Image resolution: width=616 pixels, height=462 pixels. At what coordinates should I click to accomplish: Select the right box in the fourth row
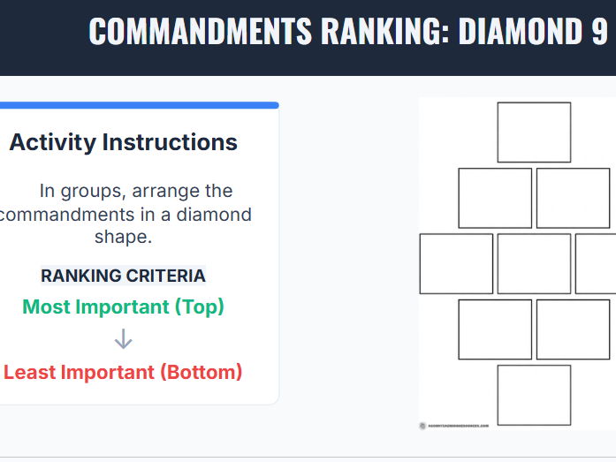[574, 329]
